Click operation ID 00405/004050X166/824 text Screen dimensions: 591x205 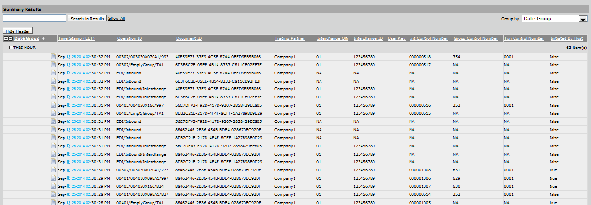coord(139,186)
